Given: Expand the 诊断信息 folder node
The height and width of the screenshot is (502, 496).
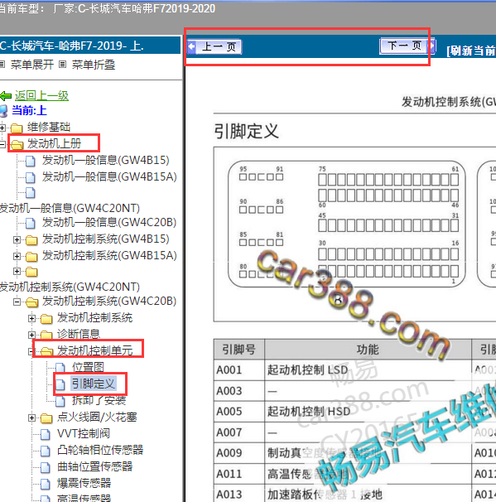Looking at the screenshot, I should coord(31,335).
